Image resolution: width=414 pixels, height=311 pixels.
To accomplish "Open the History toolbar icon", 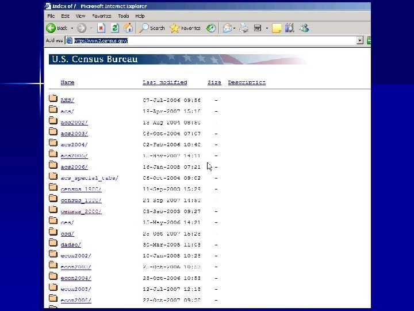I will pos(210,28).
